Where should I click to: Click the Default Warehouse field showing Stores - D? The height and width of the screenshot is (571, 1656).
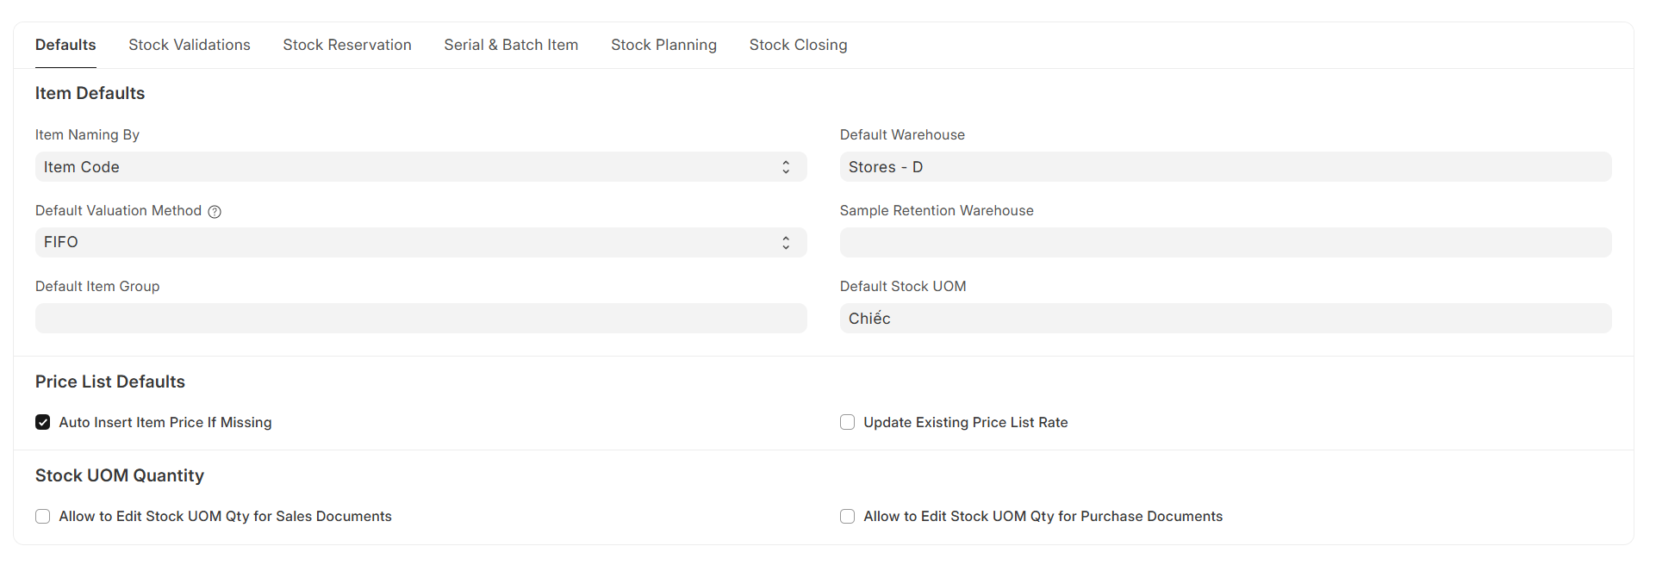(x=1224, y=166)
